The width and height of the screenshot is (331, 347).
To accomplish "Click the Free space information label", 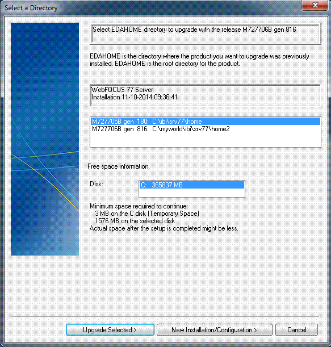I will click(x=119, y=166).
